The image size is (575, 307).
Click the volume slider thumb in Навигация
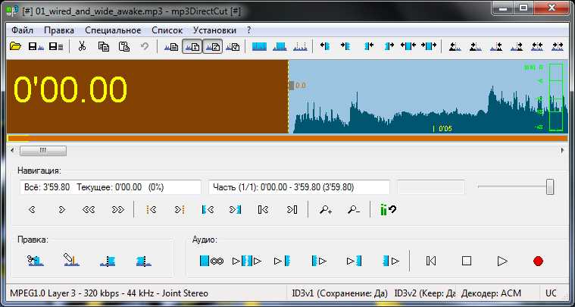tap(550, 186)
